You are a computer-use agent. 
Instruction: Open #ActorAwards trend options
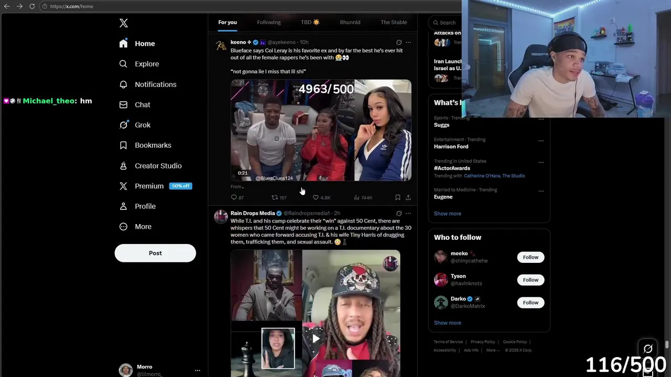click(540, 162)
